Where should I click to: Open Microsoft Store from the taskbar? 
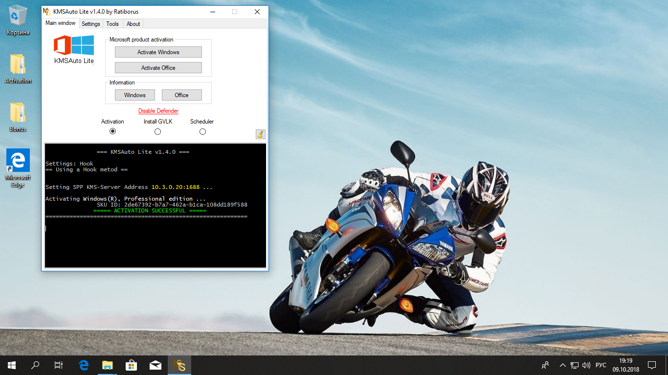pyautogui.click(x=131, y=365)
